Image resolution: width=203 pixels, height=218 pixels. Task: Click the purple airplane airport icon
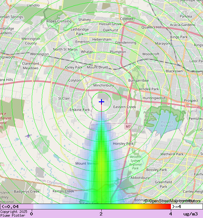(x=28, y=136)
